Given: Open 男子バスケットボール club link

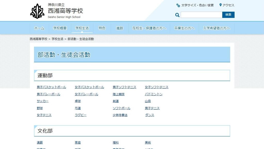Looking at the screenshot, I should [x=51, y=87].
